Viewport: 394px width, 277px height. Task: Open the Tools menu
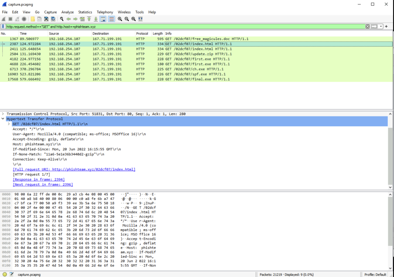click(139, 12)
